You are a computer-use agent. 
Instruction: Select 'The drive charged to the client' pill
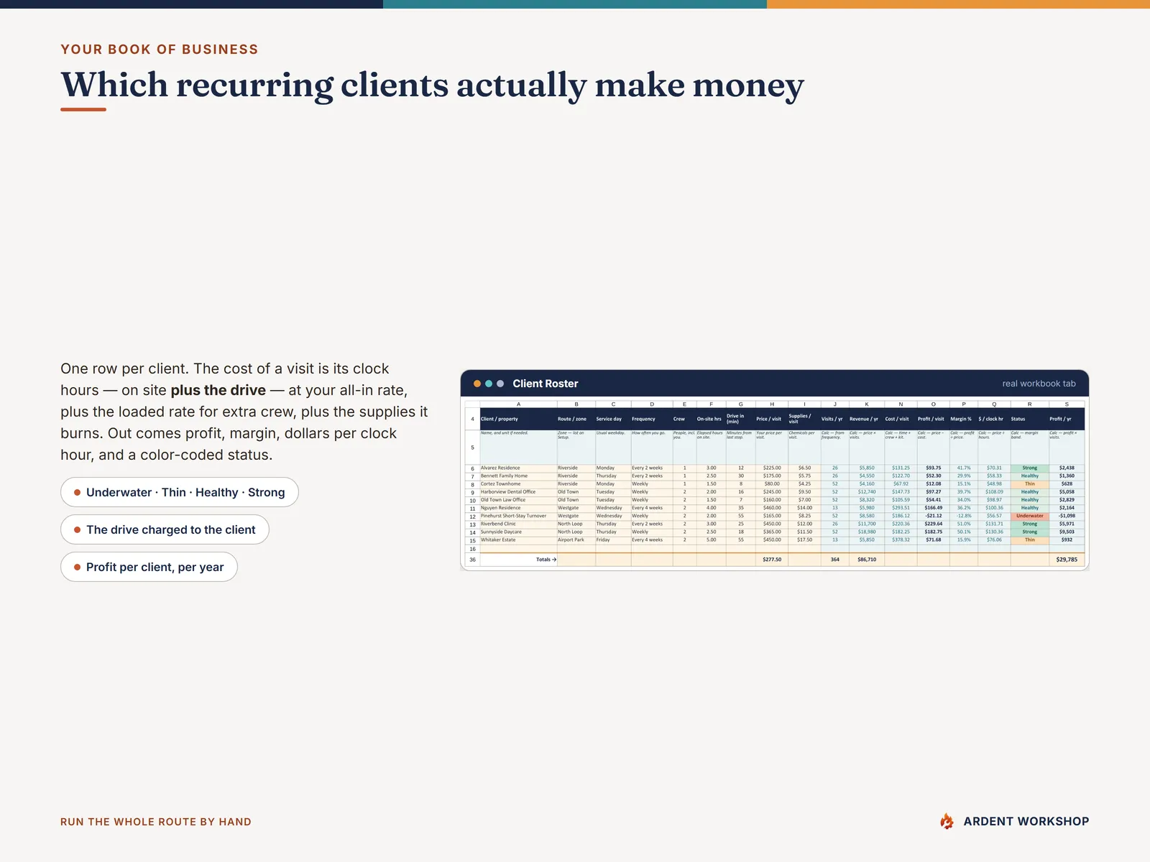[165, 529]
